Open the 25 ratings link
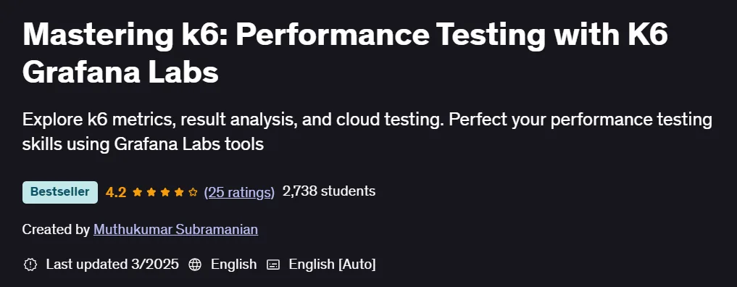737x287 pixels. [239, 191]
